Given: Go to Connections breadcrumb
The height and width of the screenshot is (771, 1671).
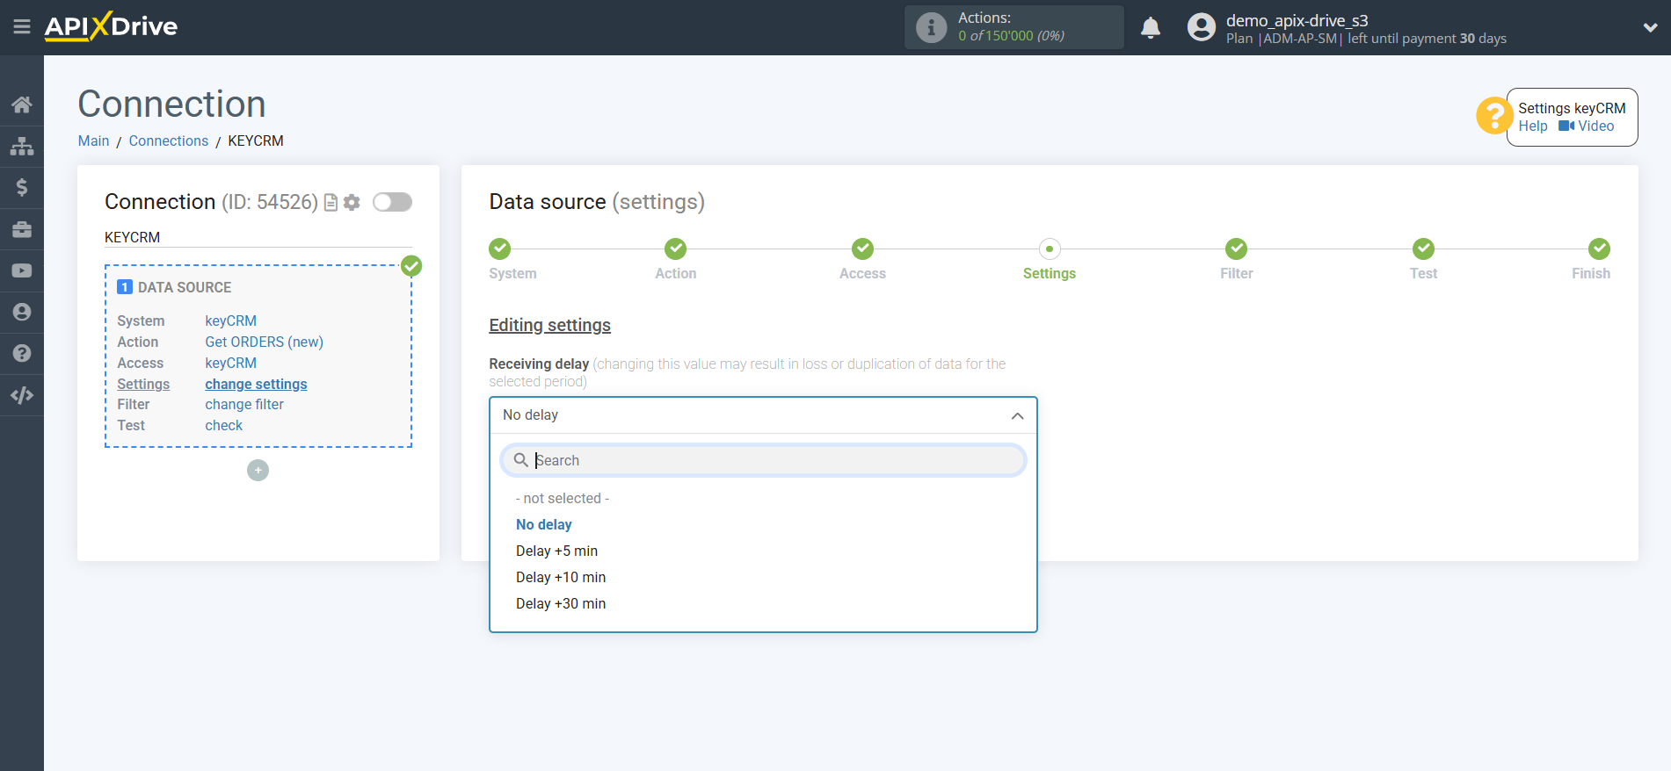Looking at the screenshot, I should 168,141.
